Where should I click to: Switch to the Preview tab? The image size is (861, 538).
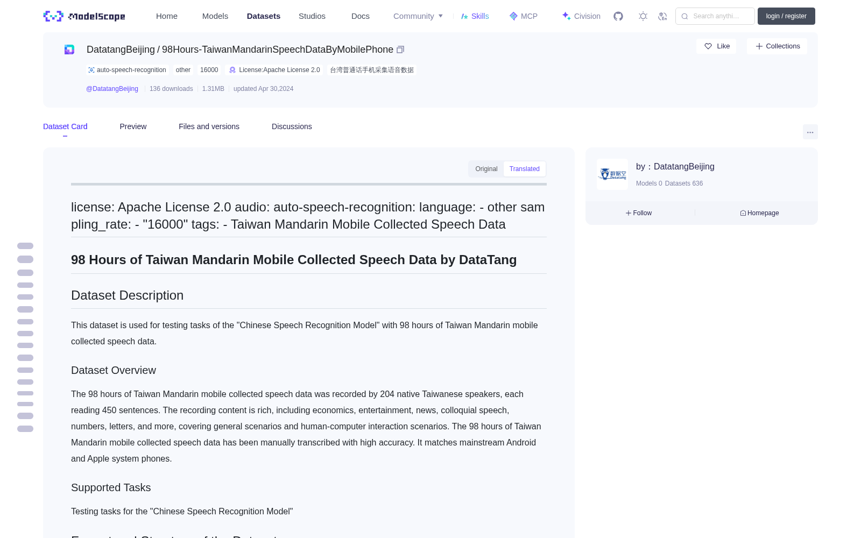(133, 126)
